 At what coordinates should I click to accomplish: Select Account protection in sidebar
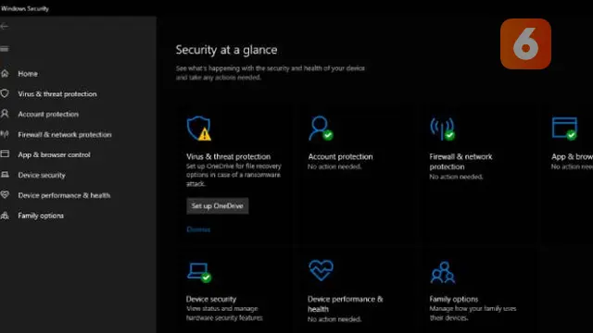[x=48, y=114]
